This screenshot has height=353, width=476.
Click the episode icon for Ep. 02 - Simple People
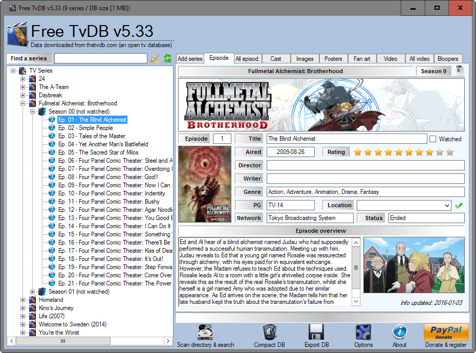pyautogui.click(x=52, y=128)
